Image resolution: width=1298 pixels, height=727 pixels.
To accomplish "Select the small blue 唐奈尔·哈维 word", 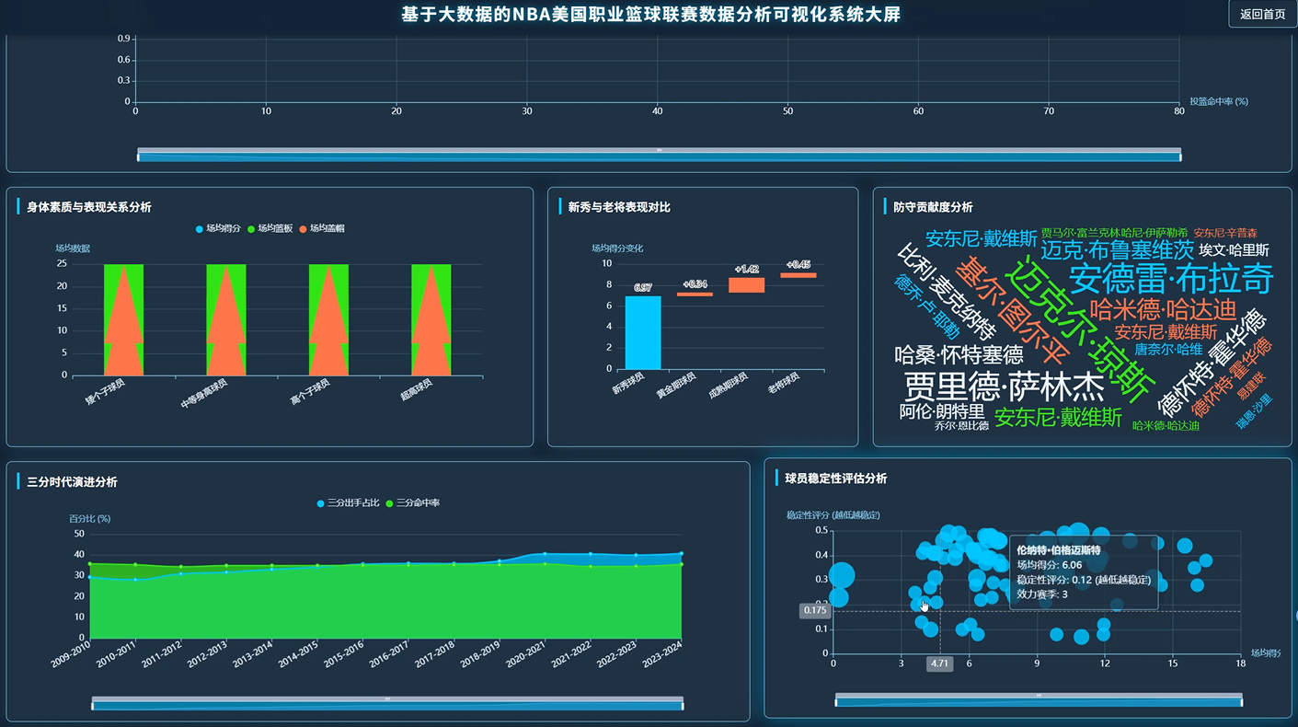I will [1168, 350].
